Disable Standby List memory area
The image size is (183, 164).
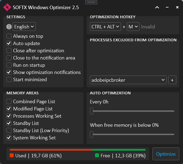click(x=9, y=123)
